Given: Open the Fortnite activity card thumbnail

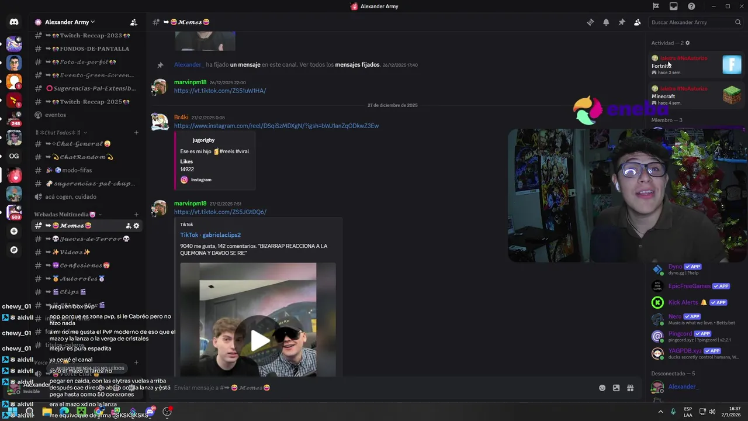Looking at the screenshot, I should 732,64.
